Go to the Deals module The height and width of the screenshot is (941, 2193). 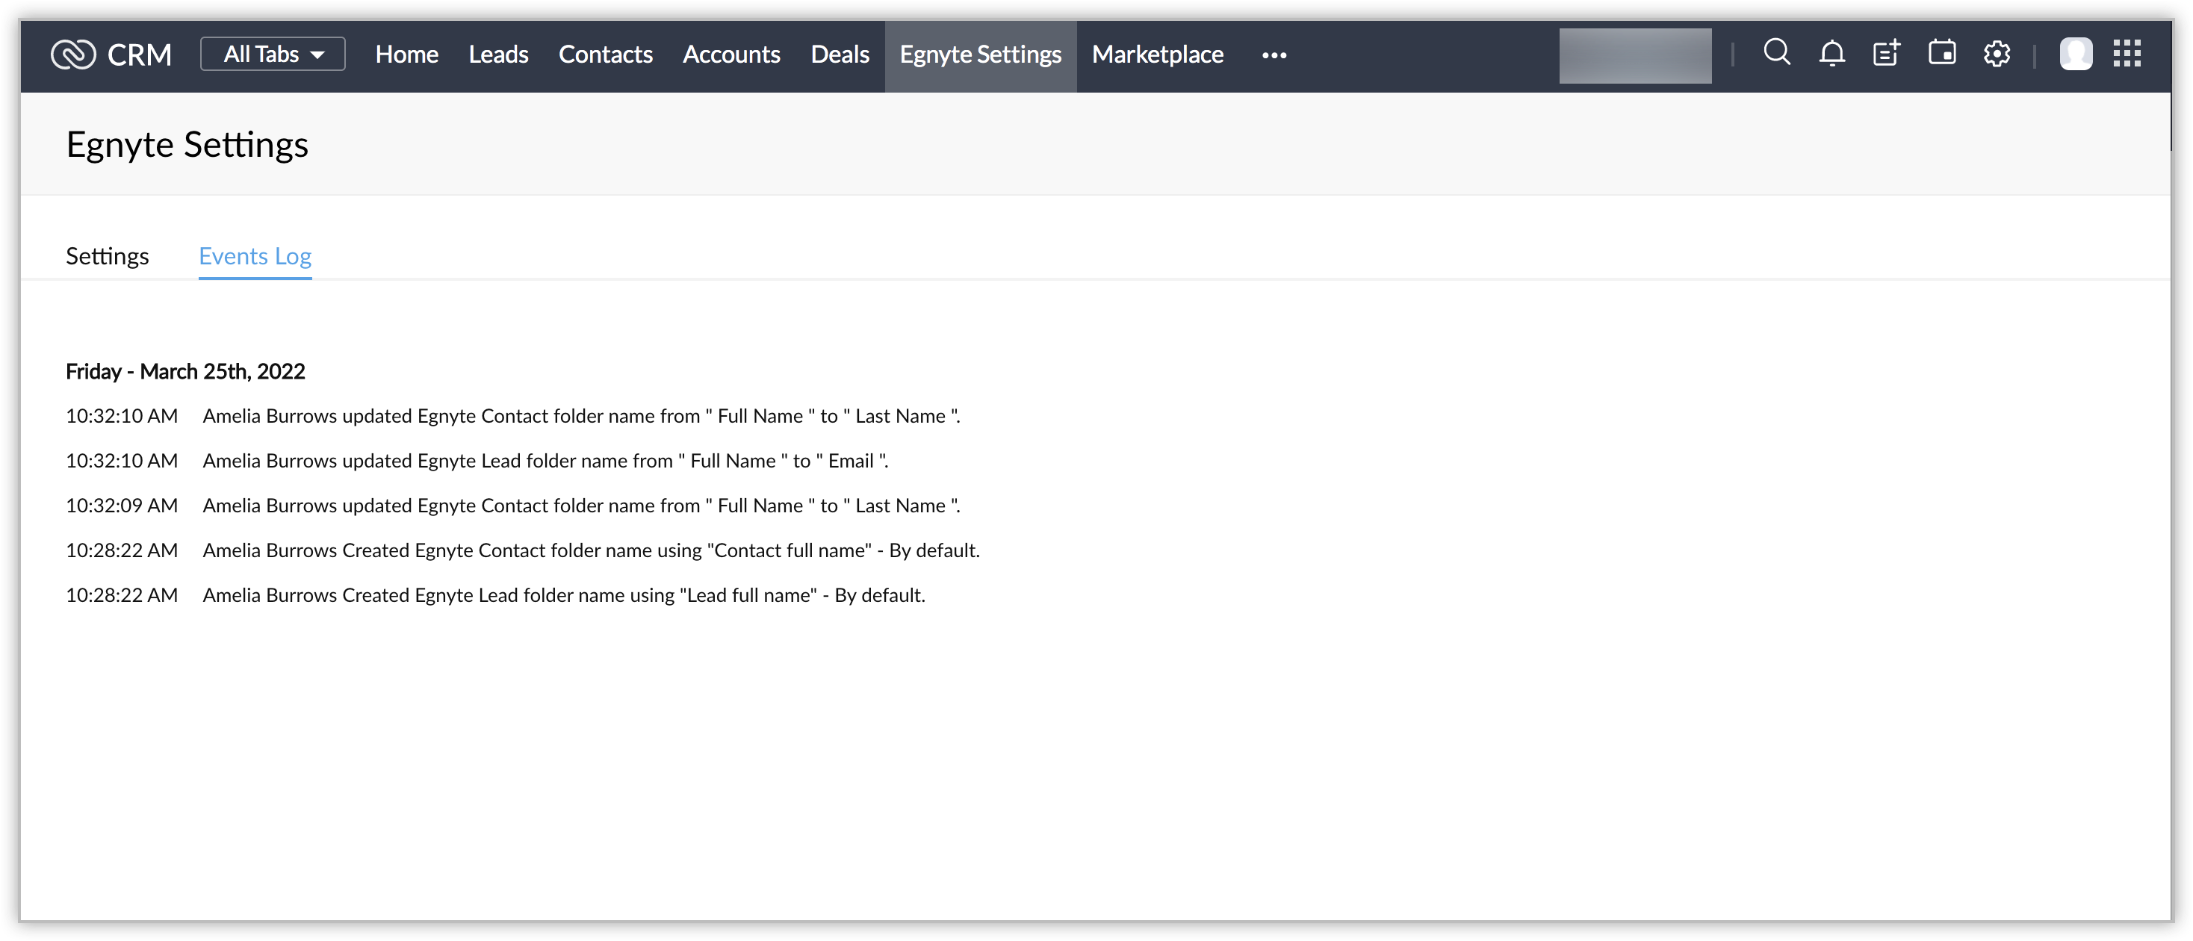point(840,55)
